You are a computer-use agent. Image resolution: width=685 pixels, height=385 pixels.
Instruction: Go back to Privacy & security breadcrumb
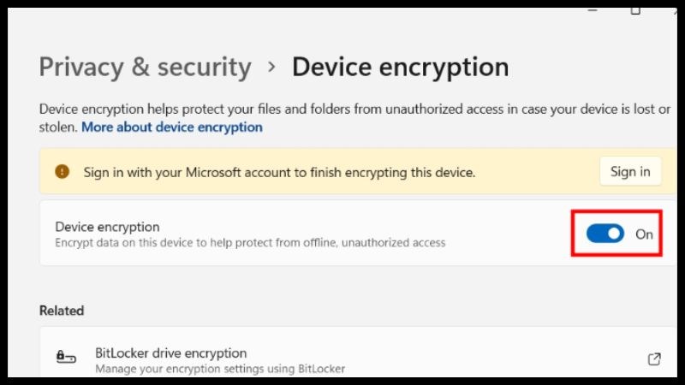pyautogui.click(x=146, y=67)
